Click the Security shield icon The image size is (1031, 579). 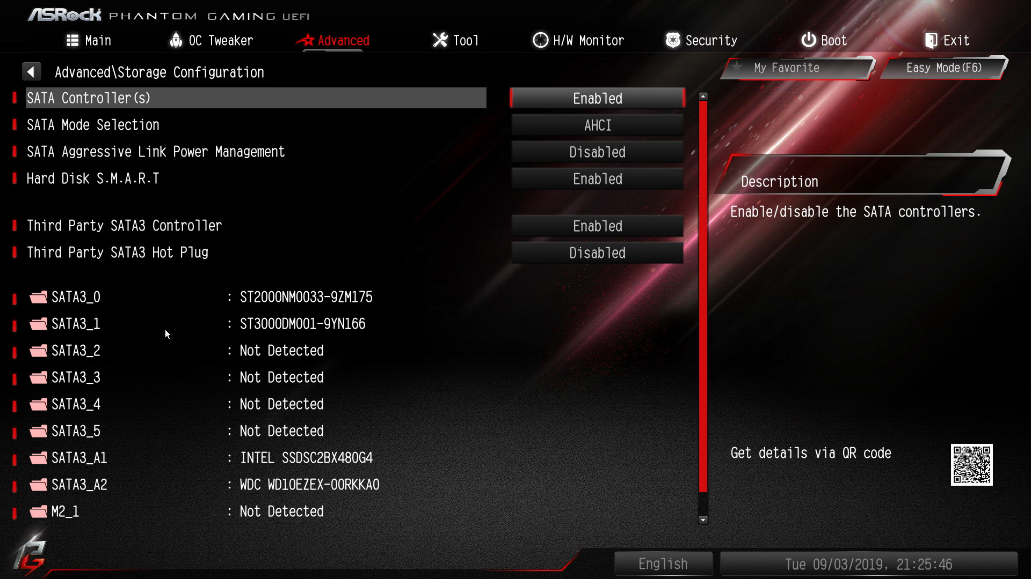pos(672,40)
